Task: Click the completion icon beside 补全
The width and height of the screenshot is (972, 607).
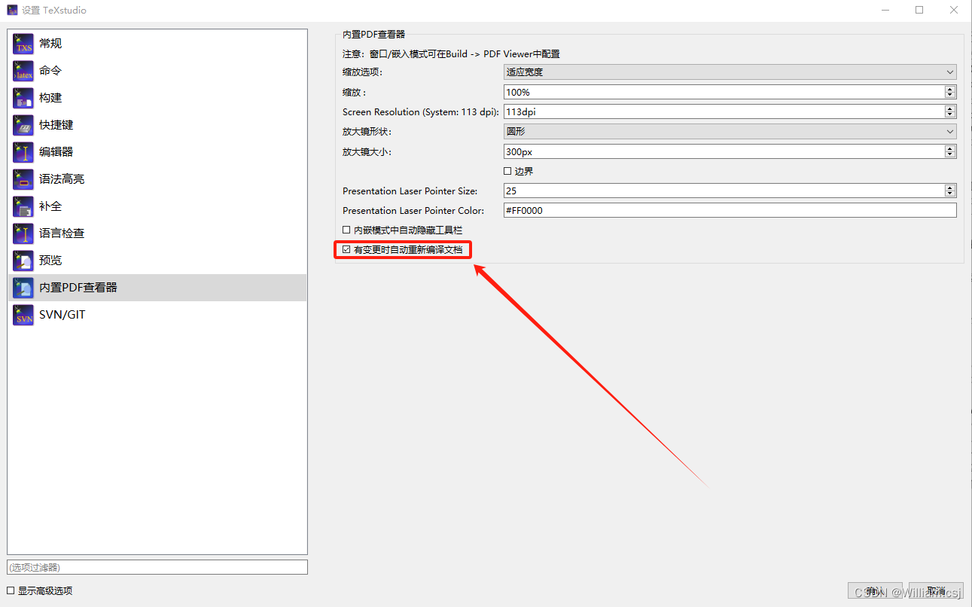Action: (23, 206)
